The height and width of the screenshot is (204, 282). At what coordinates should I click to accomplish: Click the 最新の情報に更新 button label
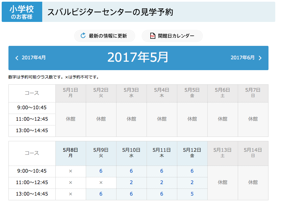click(x=108, y=36)
